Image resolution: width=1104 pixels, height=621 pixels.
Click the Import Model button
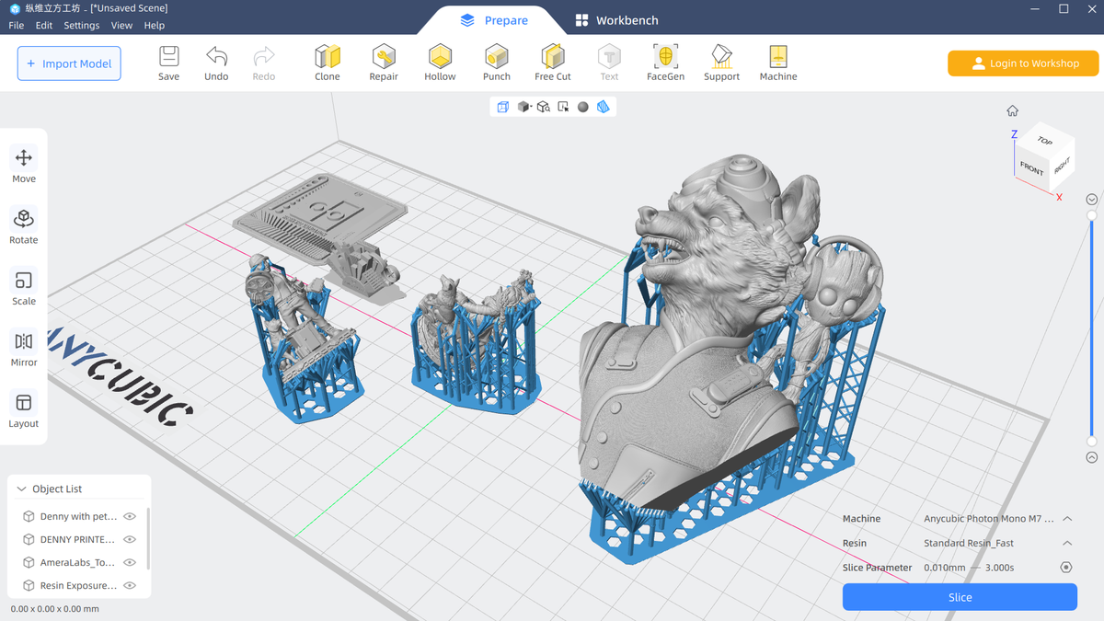click(69, 63)
